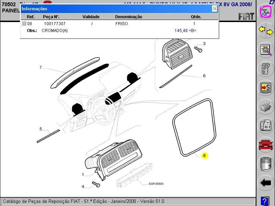The width and height of the screenshot is (275, 206).
Task: Click the Validade column header
Action: click(91, 17)
